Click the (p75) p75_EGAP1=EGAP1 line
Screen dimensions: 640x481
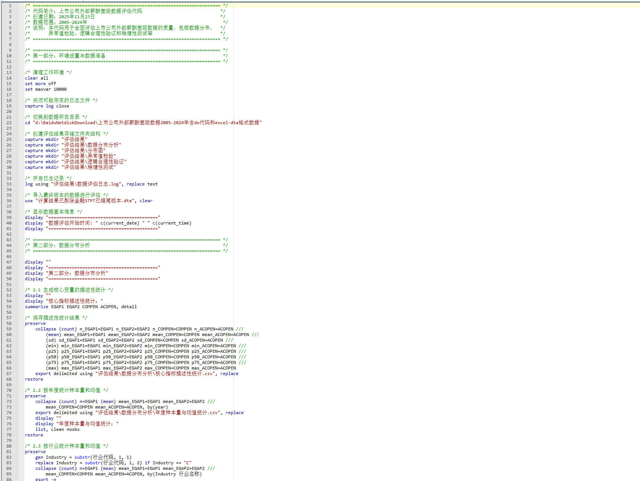click(x=146, y=362)
